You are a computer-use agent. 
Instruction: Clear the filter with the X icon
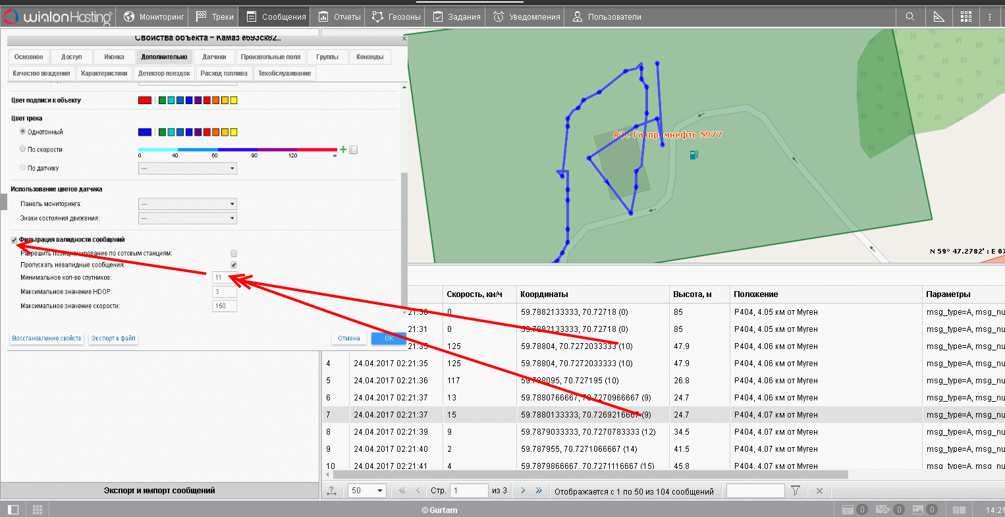819,491
